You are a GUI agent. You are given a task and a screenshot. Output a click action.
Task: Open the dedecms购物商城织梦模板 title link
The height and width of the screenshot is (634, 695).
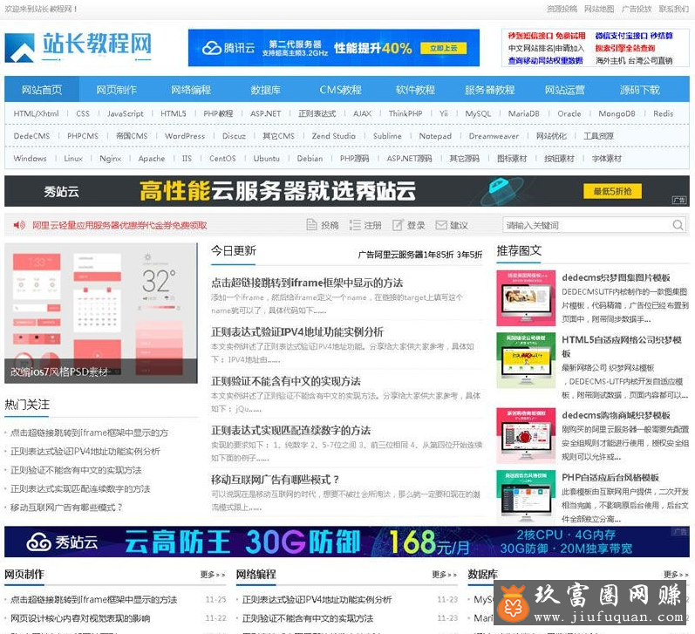(x=616, y=415)
